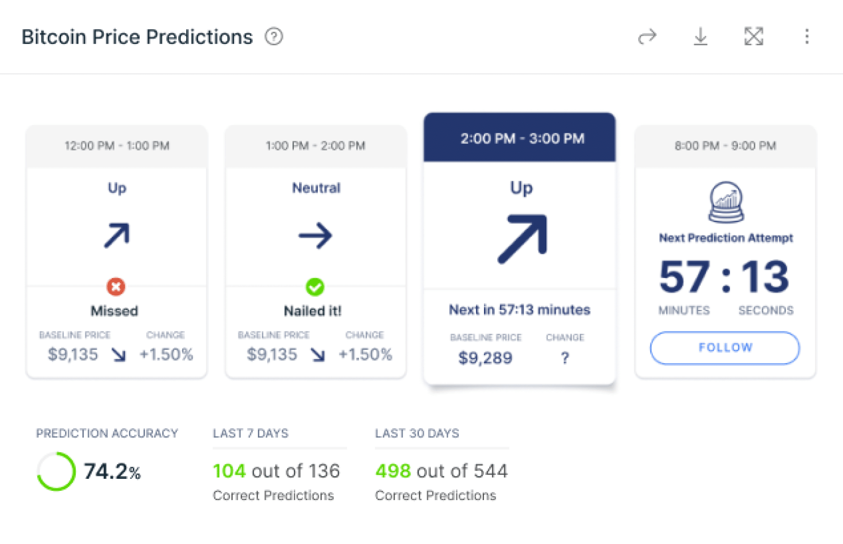Click the $9,289 baseline price
843x544 pixels.
(x=485, y=358)
